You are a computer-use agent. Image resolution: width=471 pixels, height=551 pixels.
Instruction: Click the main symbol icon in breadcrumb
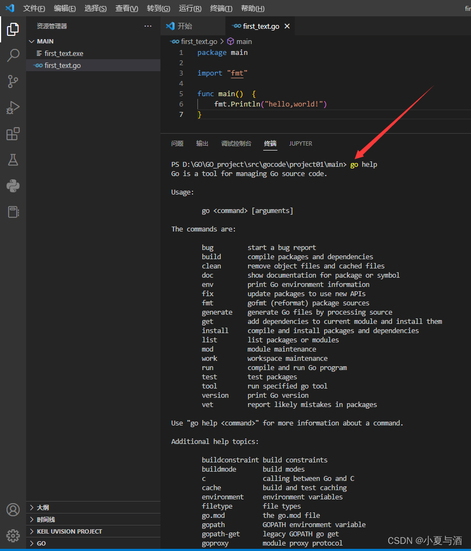click(231, 41)
